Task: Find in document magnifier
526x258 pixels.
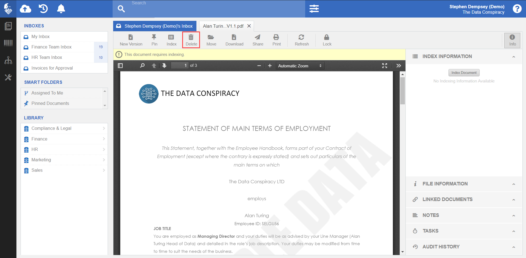Action: coord(142,66)
